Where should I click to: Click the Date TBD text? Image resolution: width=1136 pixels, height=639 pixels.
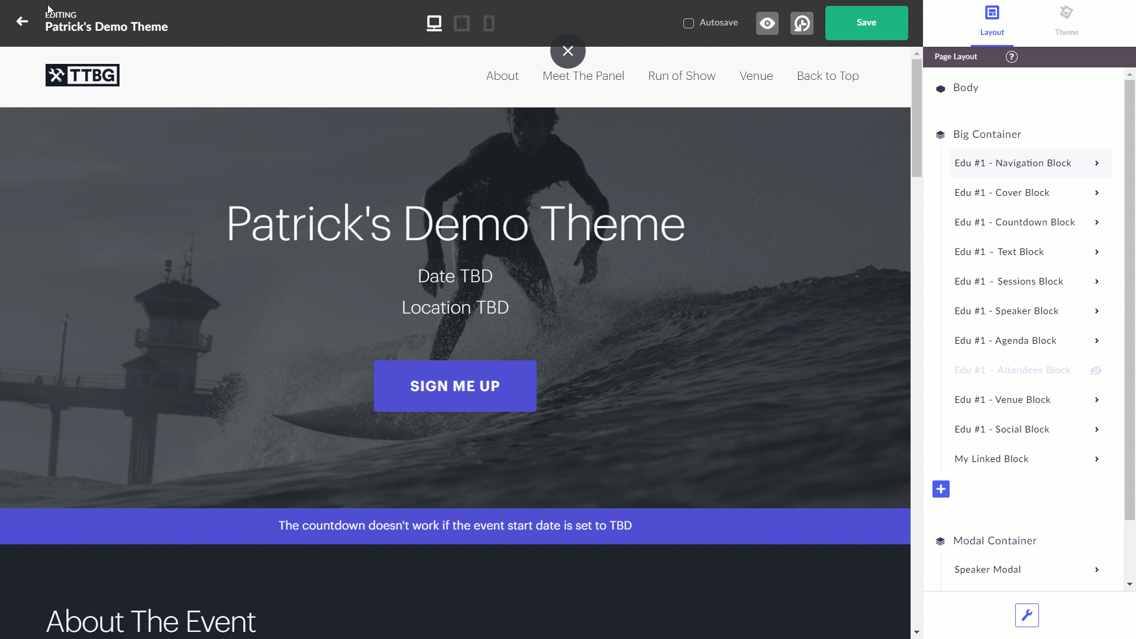(455, 276)
